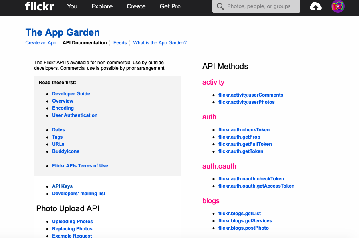Open the flickr.activity.userComments method
Viewport: 359px width, 238px height.
tap(251, 95)
